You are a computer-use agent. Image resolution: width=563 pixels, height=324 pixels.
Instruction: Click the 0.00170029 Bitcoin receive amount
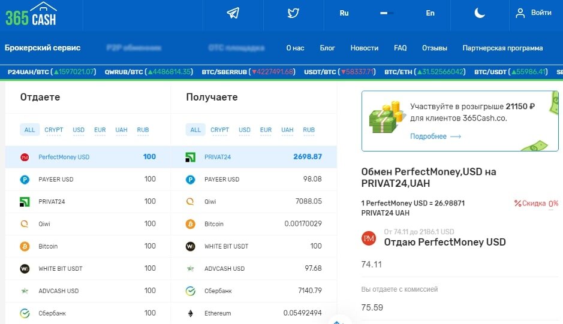(x=303, y=223)
